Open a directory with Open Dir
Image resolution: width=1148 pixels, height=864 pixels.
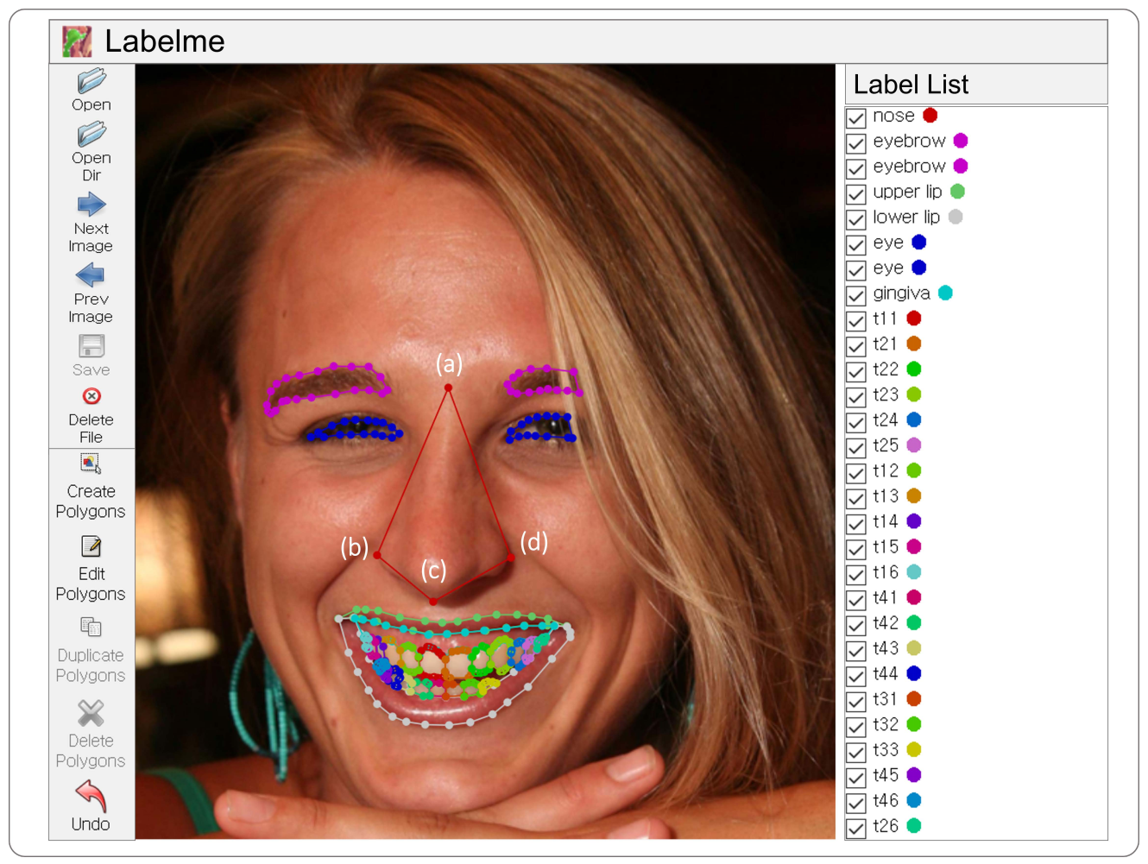coord(91,136)
